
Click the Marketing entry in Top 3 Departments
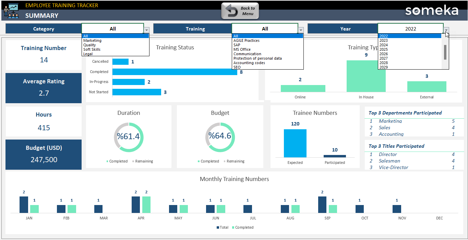click(390, 121)
